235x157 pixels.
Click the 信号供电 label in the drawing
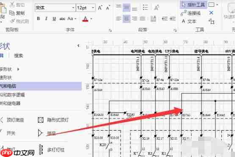[201, 51]
